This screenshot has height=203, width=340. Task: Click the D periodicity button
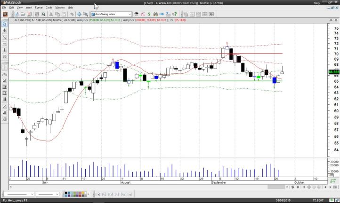click(x=298, y=187)
